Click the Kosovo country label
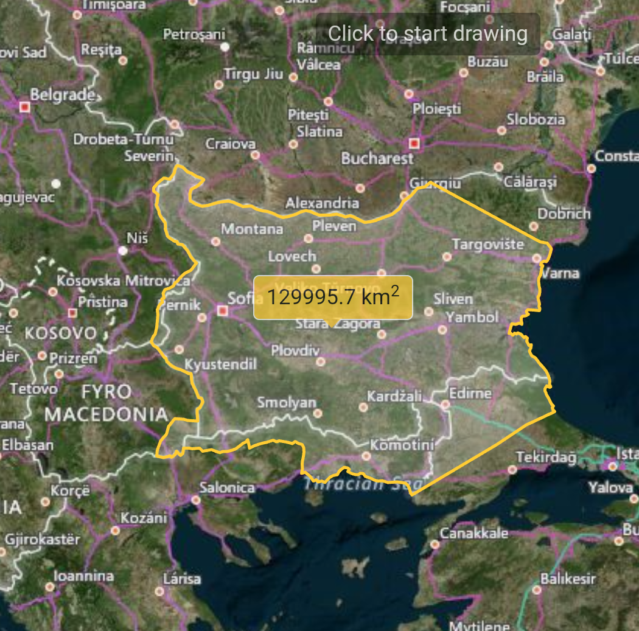 60,333
